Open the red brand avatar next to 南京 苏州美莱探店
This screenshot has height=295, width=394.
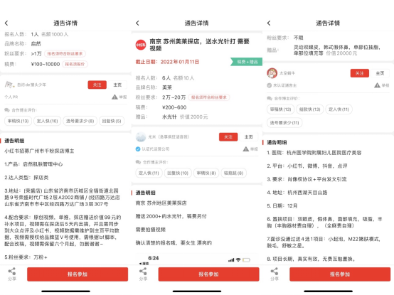(141, 45)
